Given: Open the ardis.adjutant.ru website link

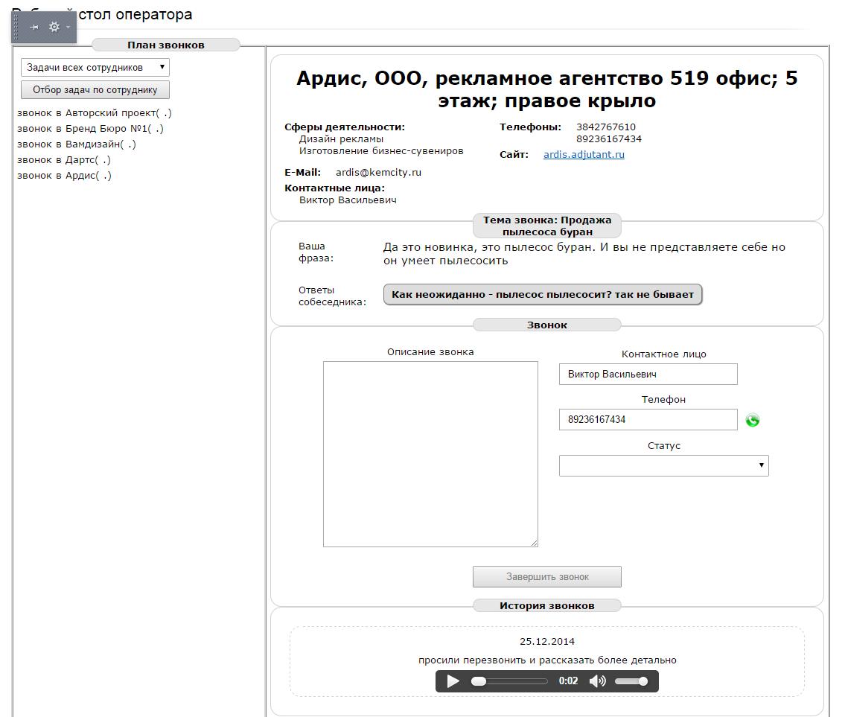Looking at the screenshot, I should click(584, 155).
